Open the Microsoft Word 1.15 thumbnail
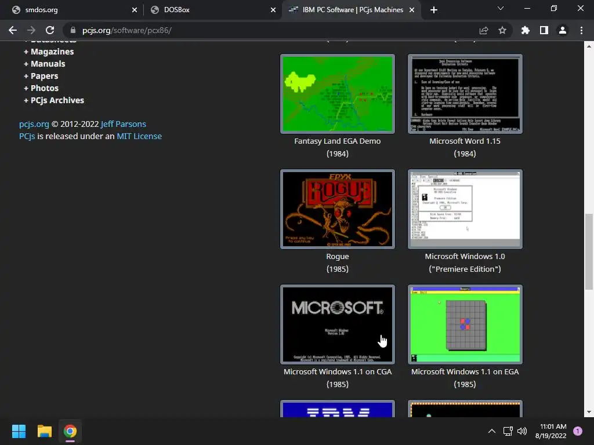 tap(465, 94)
